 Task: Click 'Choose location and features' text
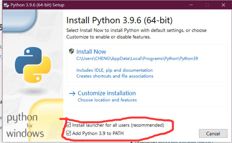point(107,100)
